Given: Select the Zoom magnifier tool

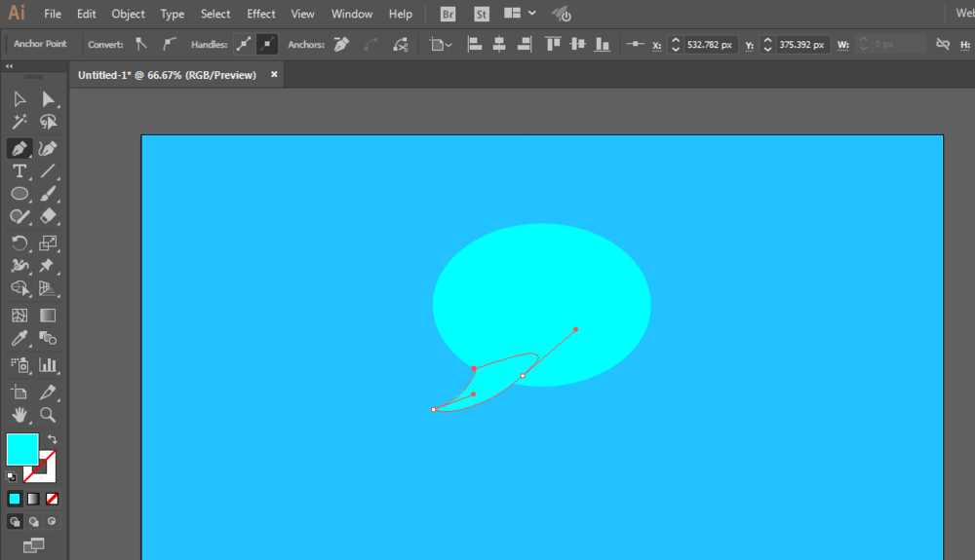Looking at the screenshot, I should click(x=48, y=415).
